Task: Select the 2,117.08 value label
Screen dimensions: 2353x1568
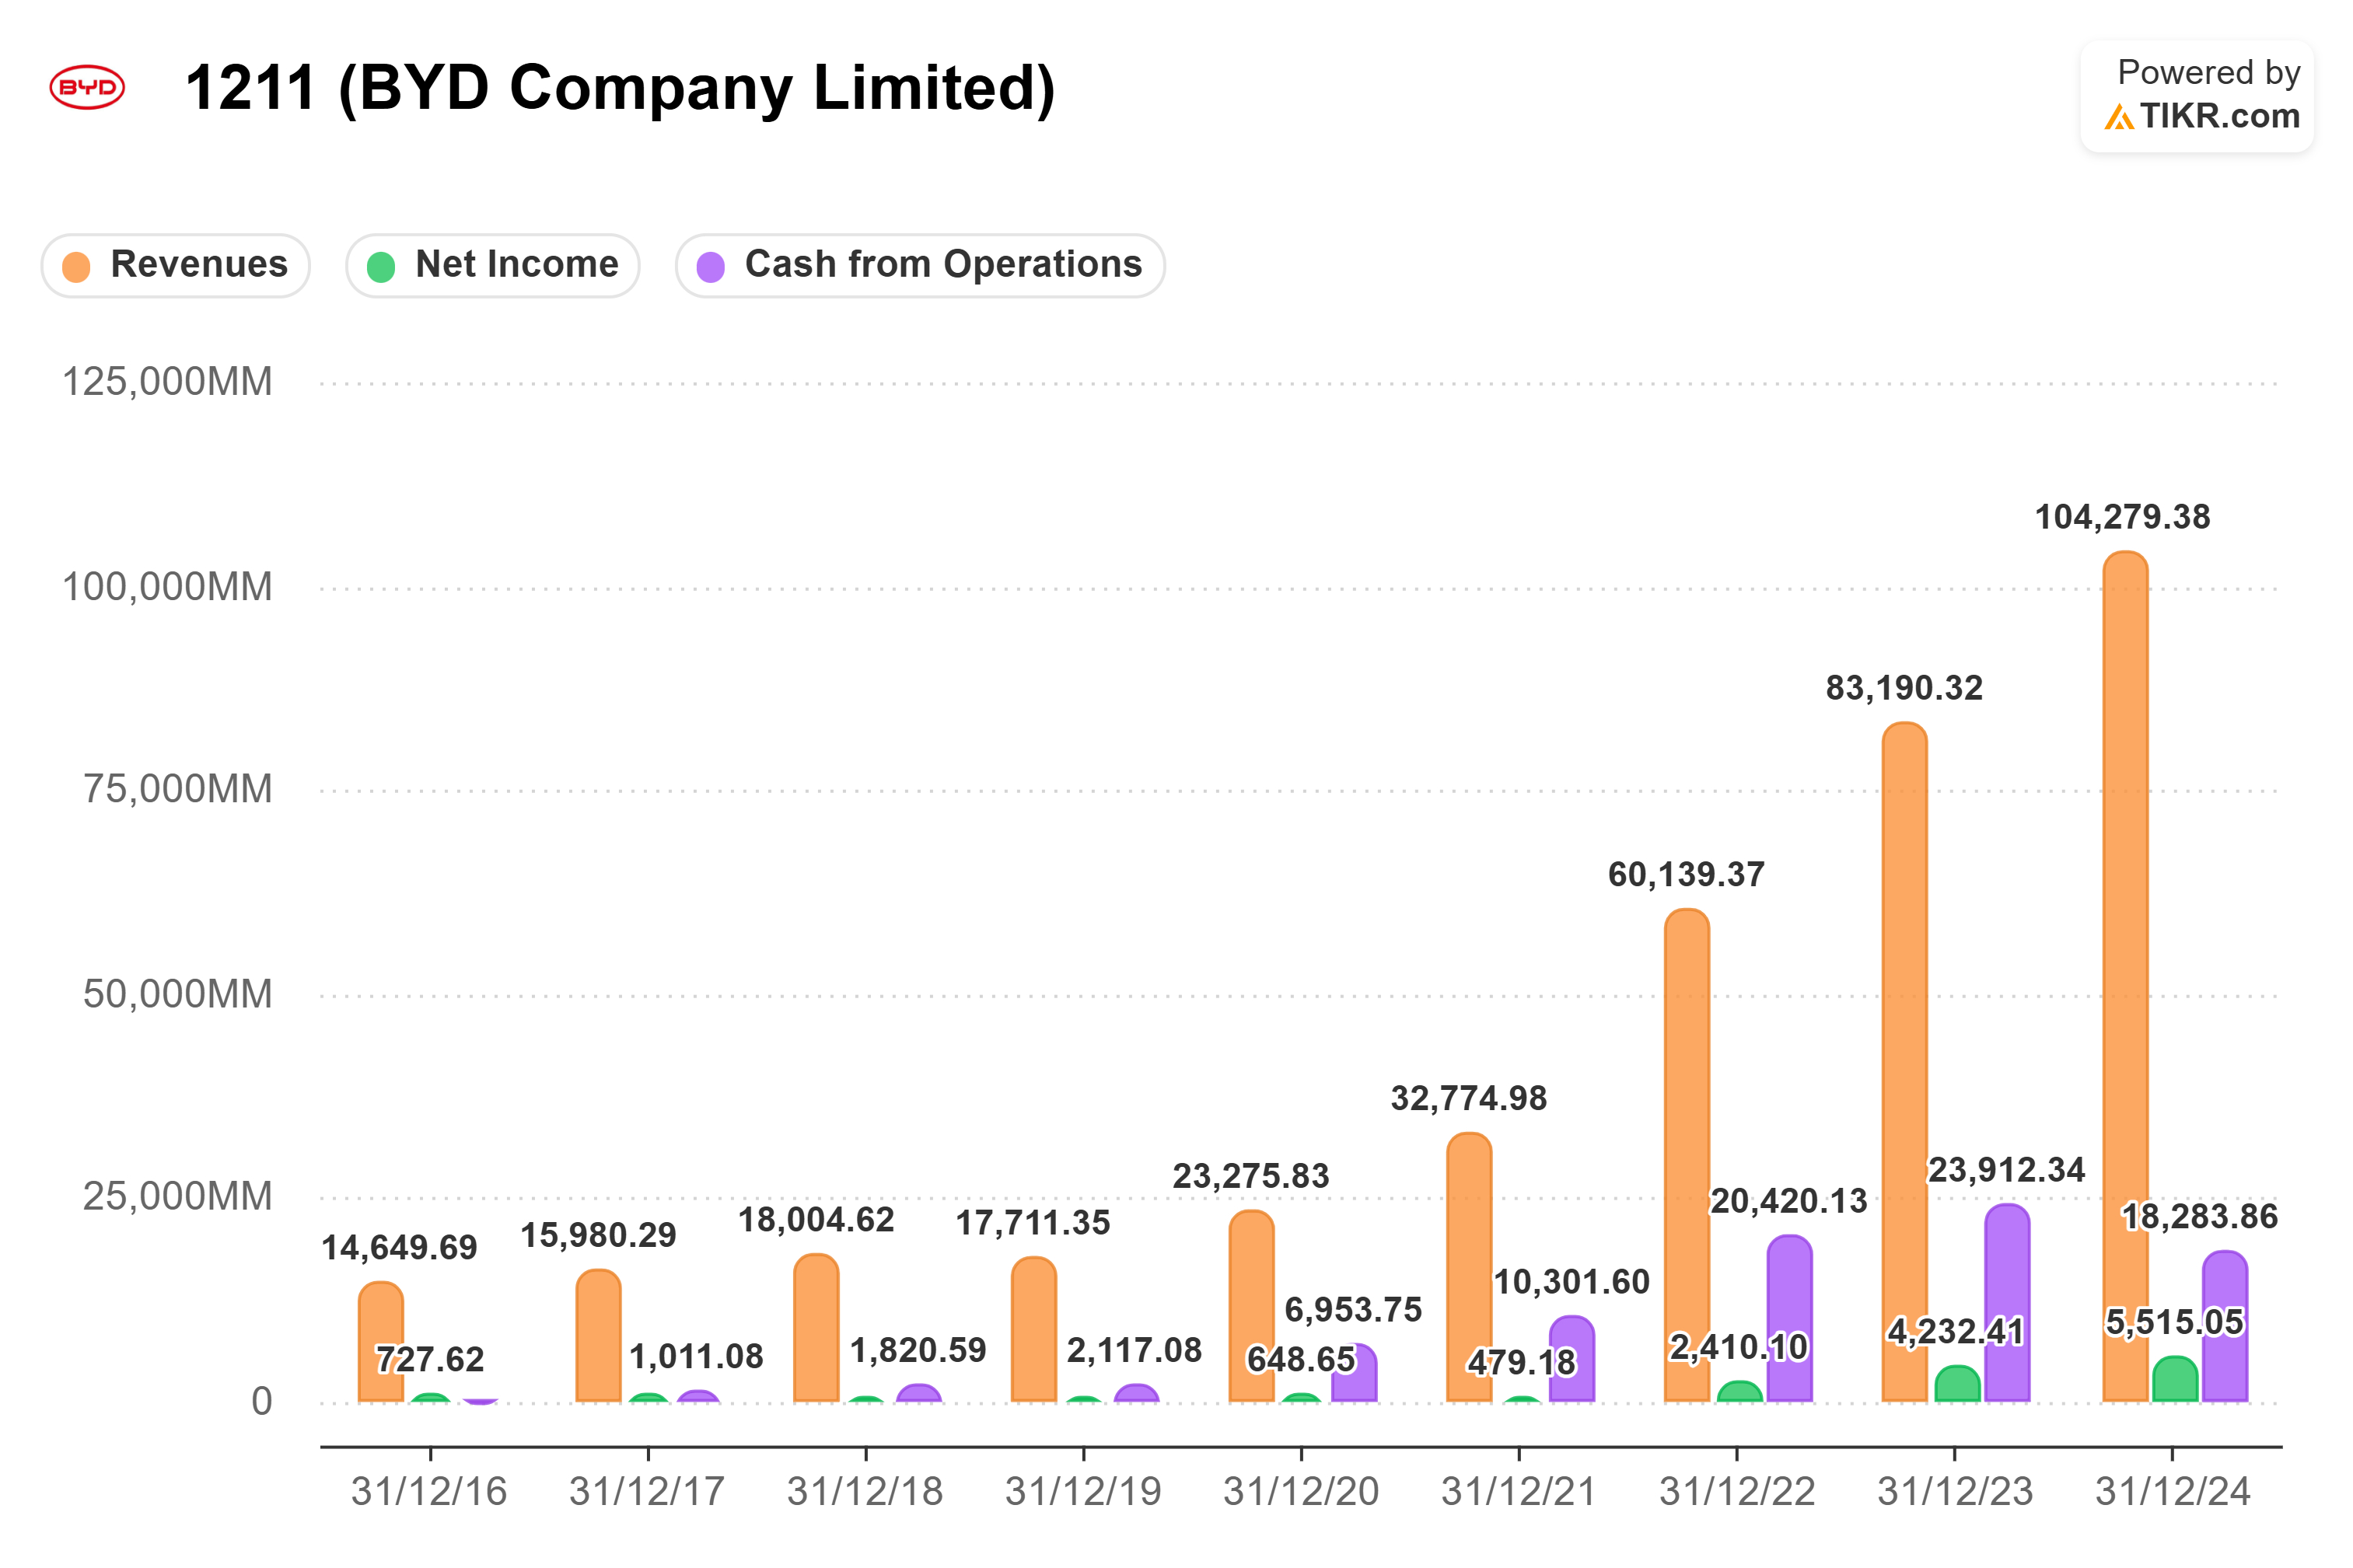Action: pos(1134,1351)
